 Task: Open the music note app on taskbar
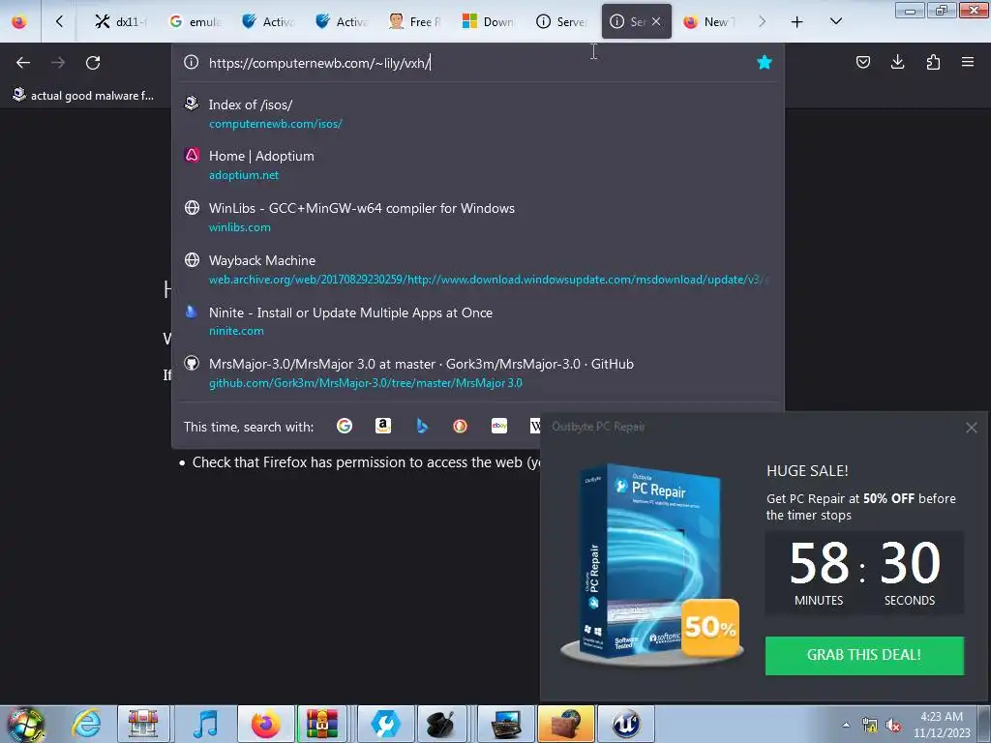click(205, 724)
